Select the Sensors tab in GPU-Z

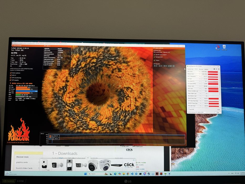[x=196, y=69]
